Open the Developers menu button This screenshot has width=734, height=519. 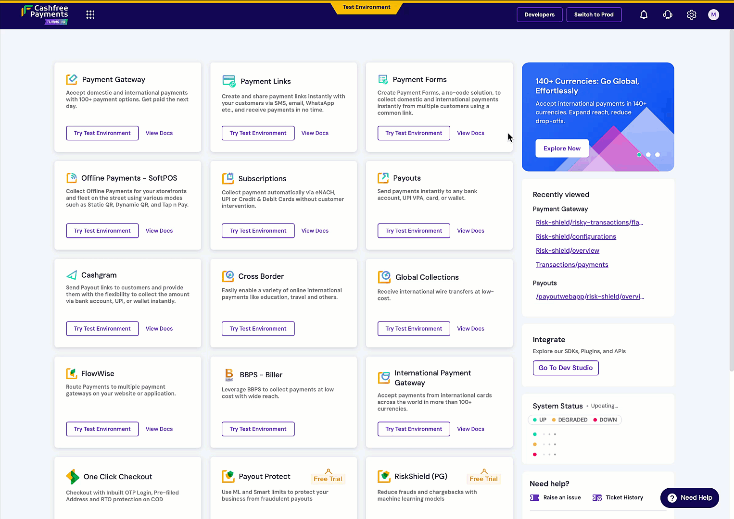tap(540, 15)
